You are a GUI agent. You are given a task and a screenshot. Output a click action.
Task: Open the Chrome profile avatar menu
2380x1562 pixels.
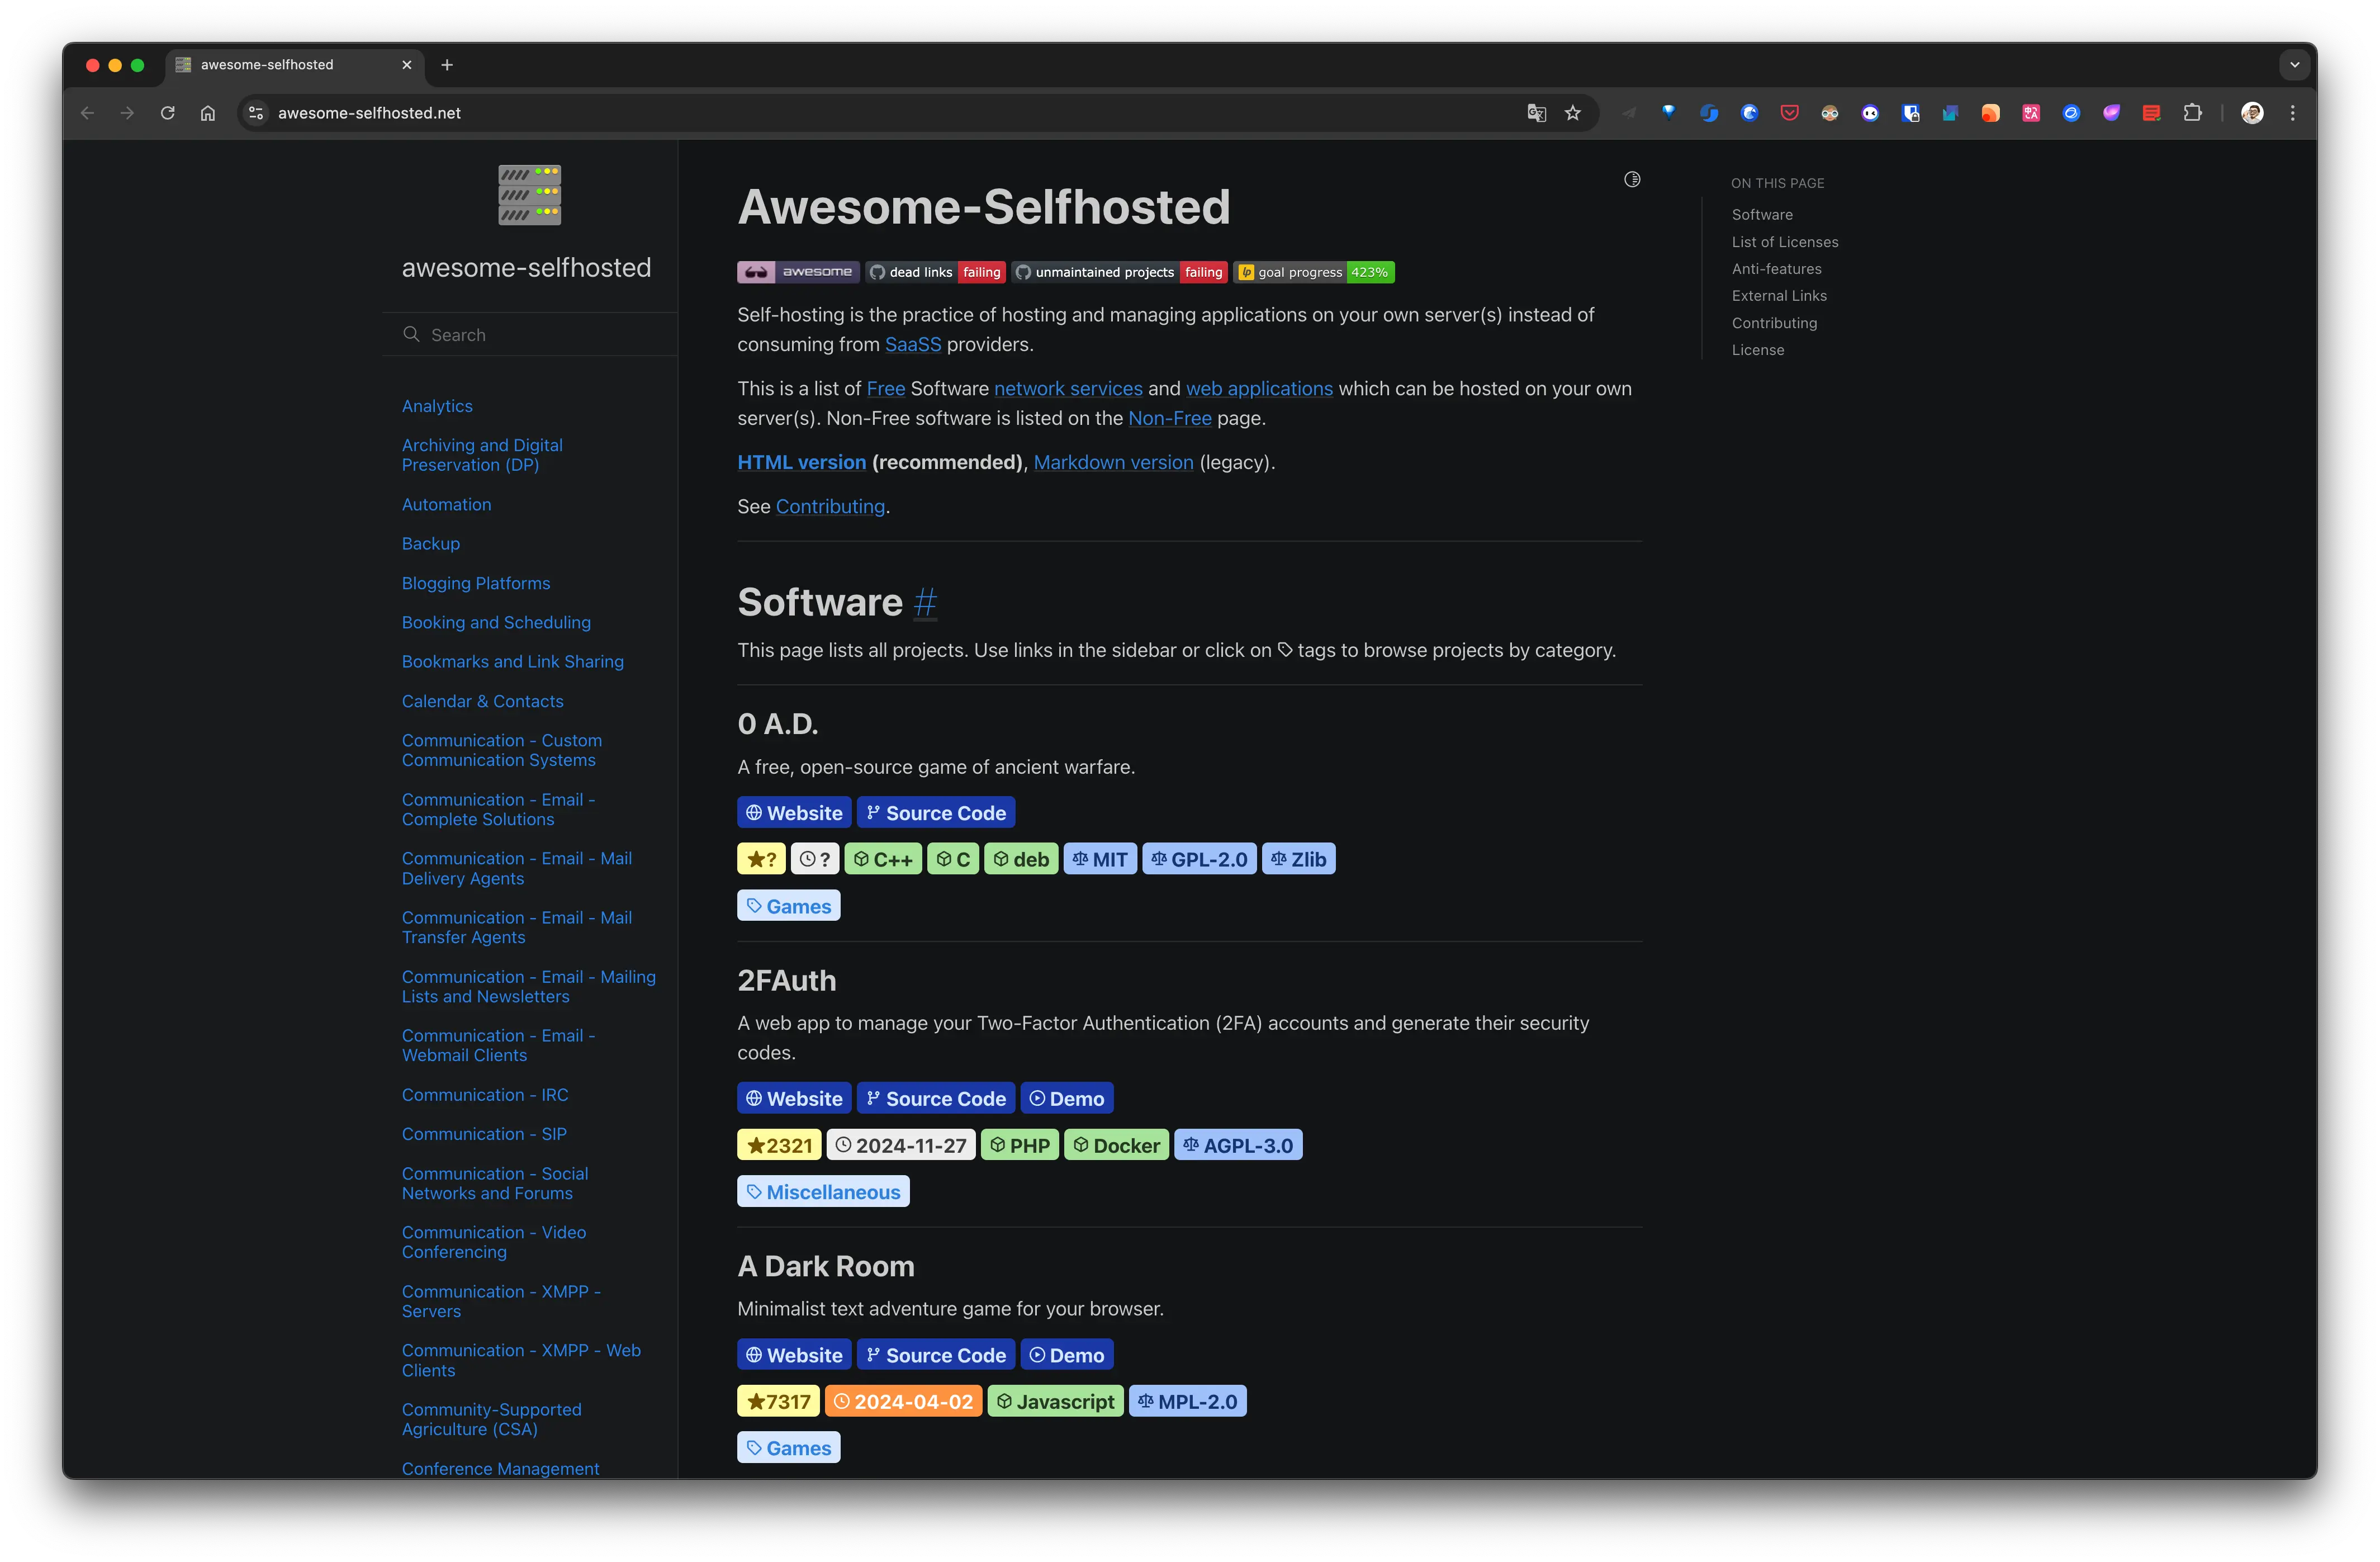click(2252, 113)
